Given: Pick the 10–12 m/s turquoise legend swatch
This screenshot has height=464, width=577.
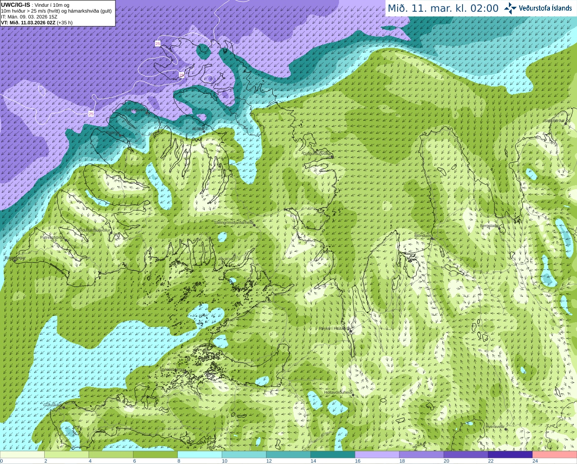Looking at the screenshot, I should coord(244,455).
